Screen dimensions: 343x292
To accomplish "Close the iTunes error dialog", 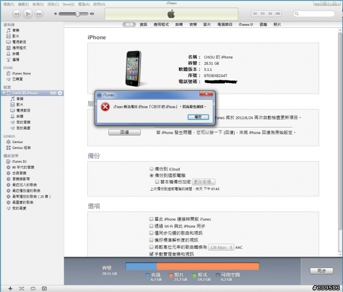I will [x=206, y=94].
